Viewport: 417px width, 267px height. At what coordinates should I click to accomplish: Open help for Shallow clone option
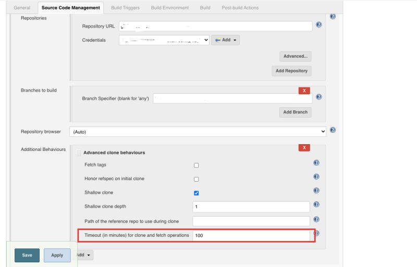coord(316,190)
